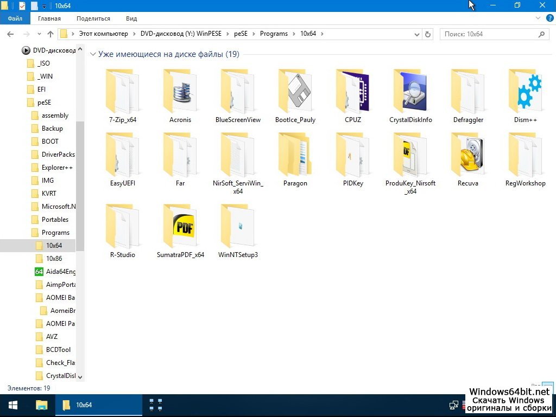Click the Up one level arrow
The height and width of the screenshot is (417, 556).
(x=50, y=34)
